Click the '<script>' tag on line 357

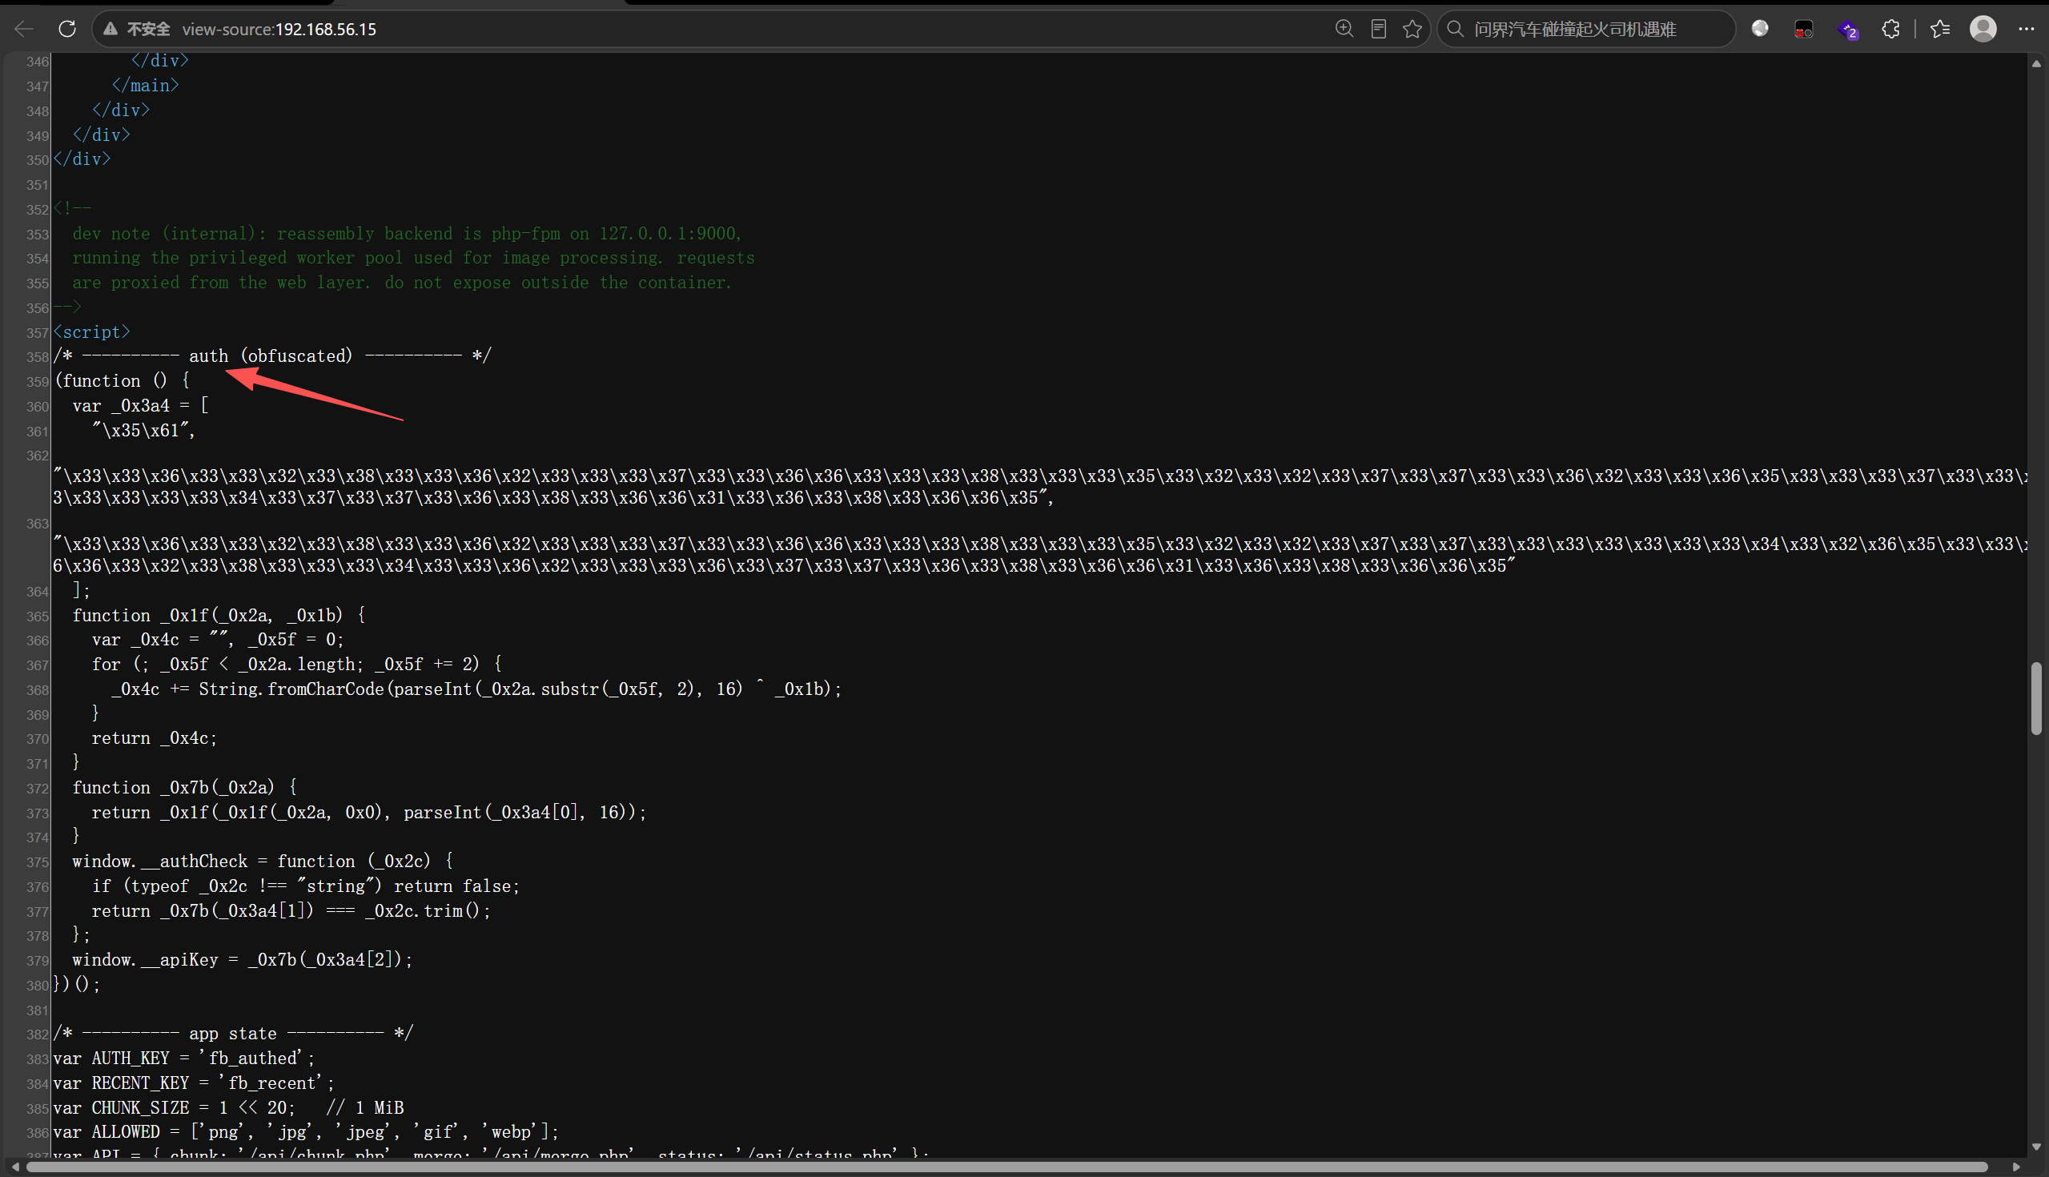[91, 332]
